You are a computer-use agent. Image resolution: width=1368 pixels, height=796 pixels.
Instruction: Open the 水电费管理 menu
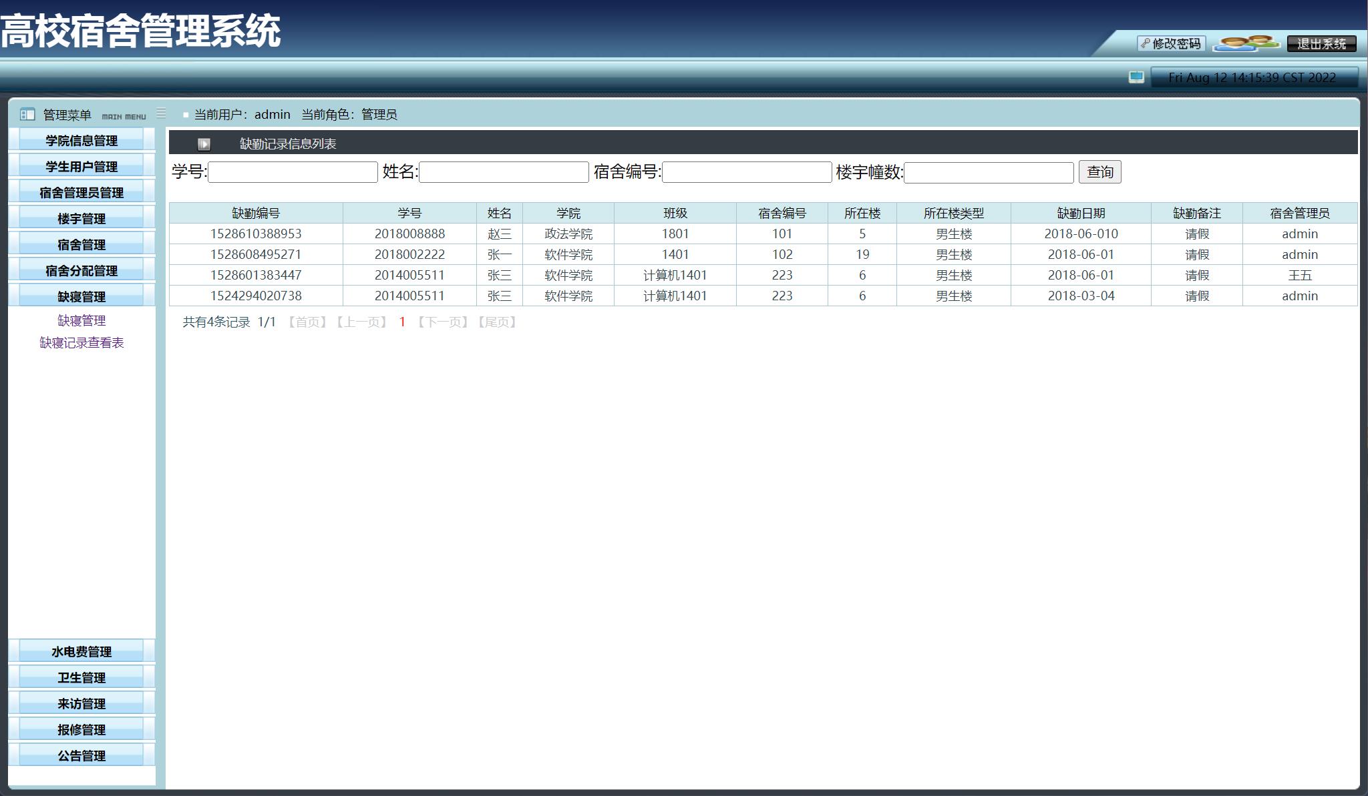[81, 652]
